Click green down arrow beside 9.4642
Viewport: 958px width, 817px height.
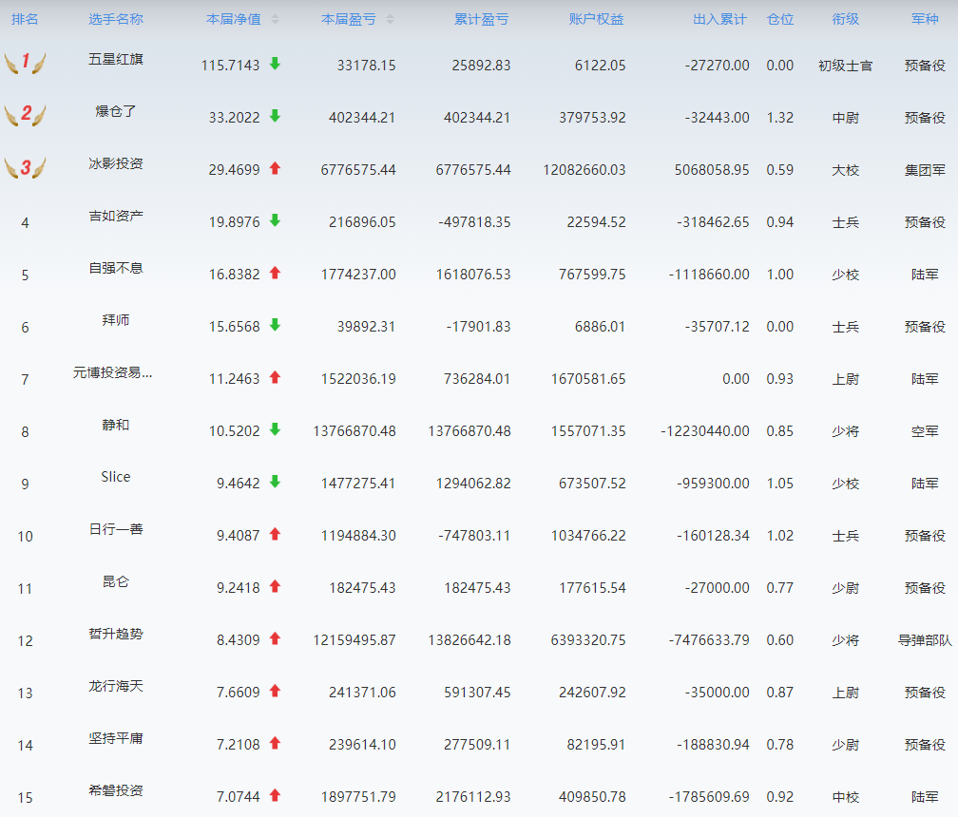275,481
